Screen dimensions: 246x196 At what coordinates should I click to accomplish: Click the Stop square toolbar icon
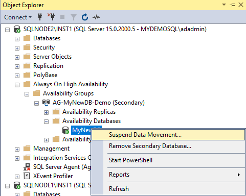[62, 17]
